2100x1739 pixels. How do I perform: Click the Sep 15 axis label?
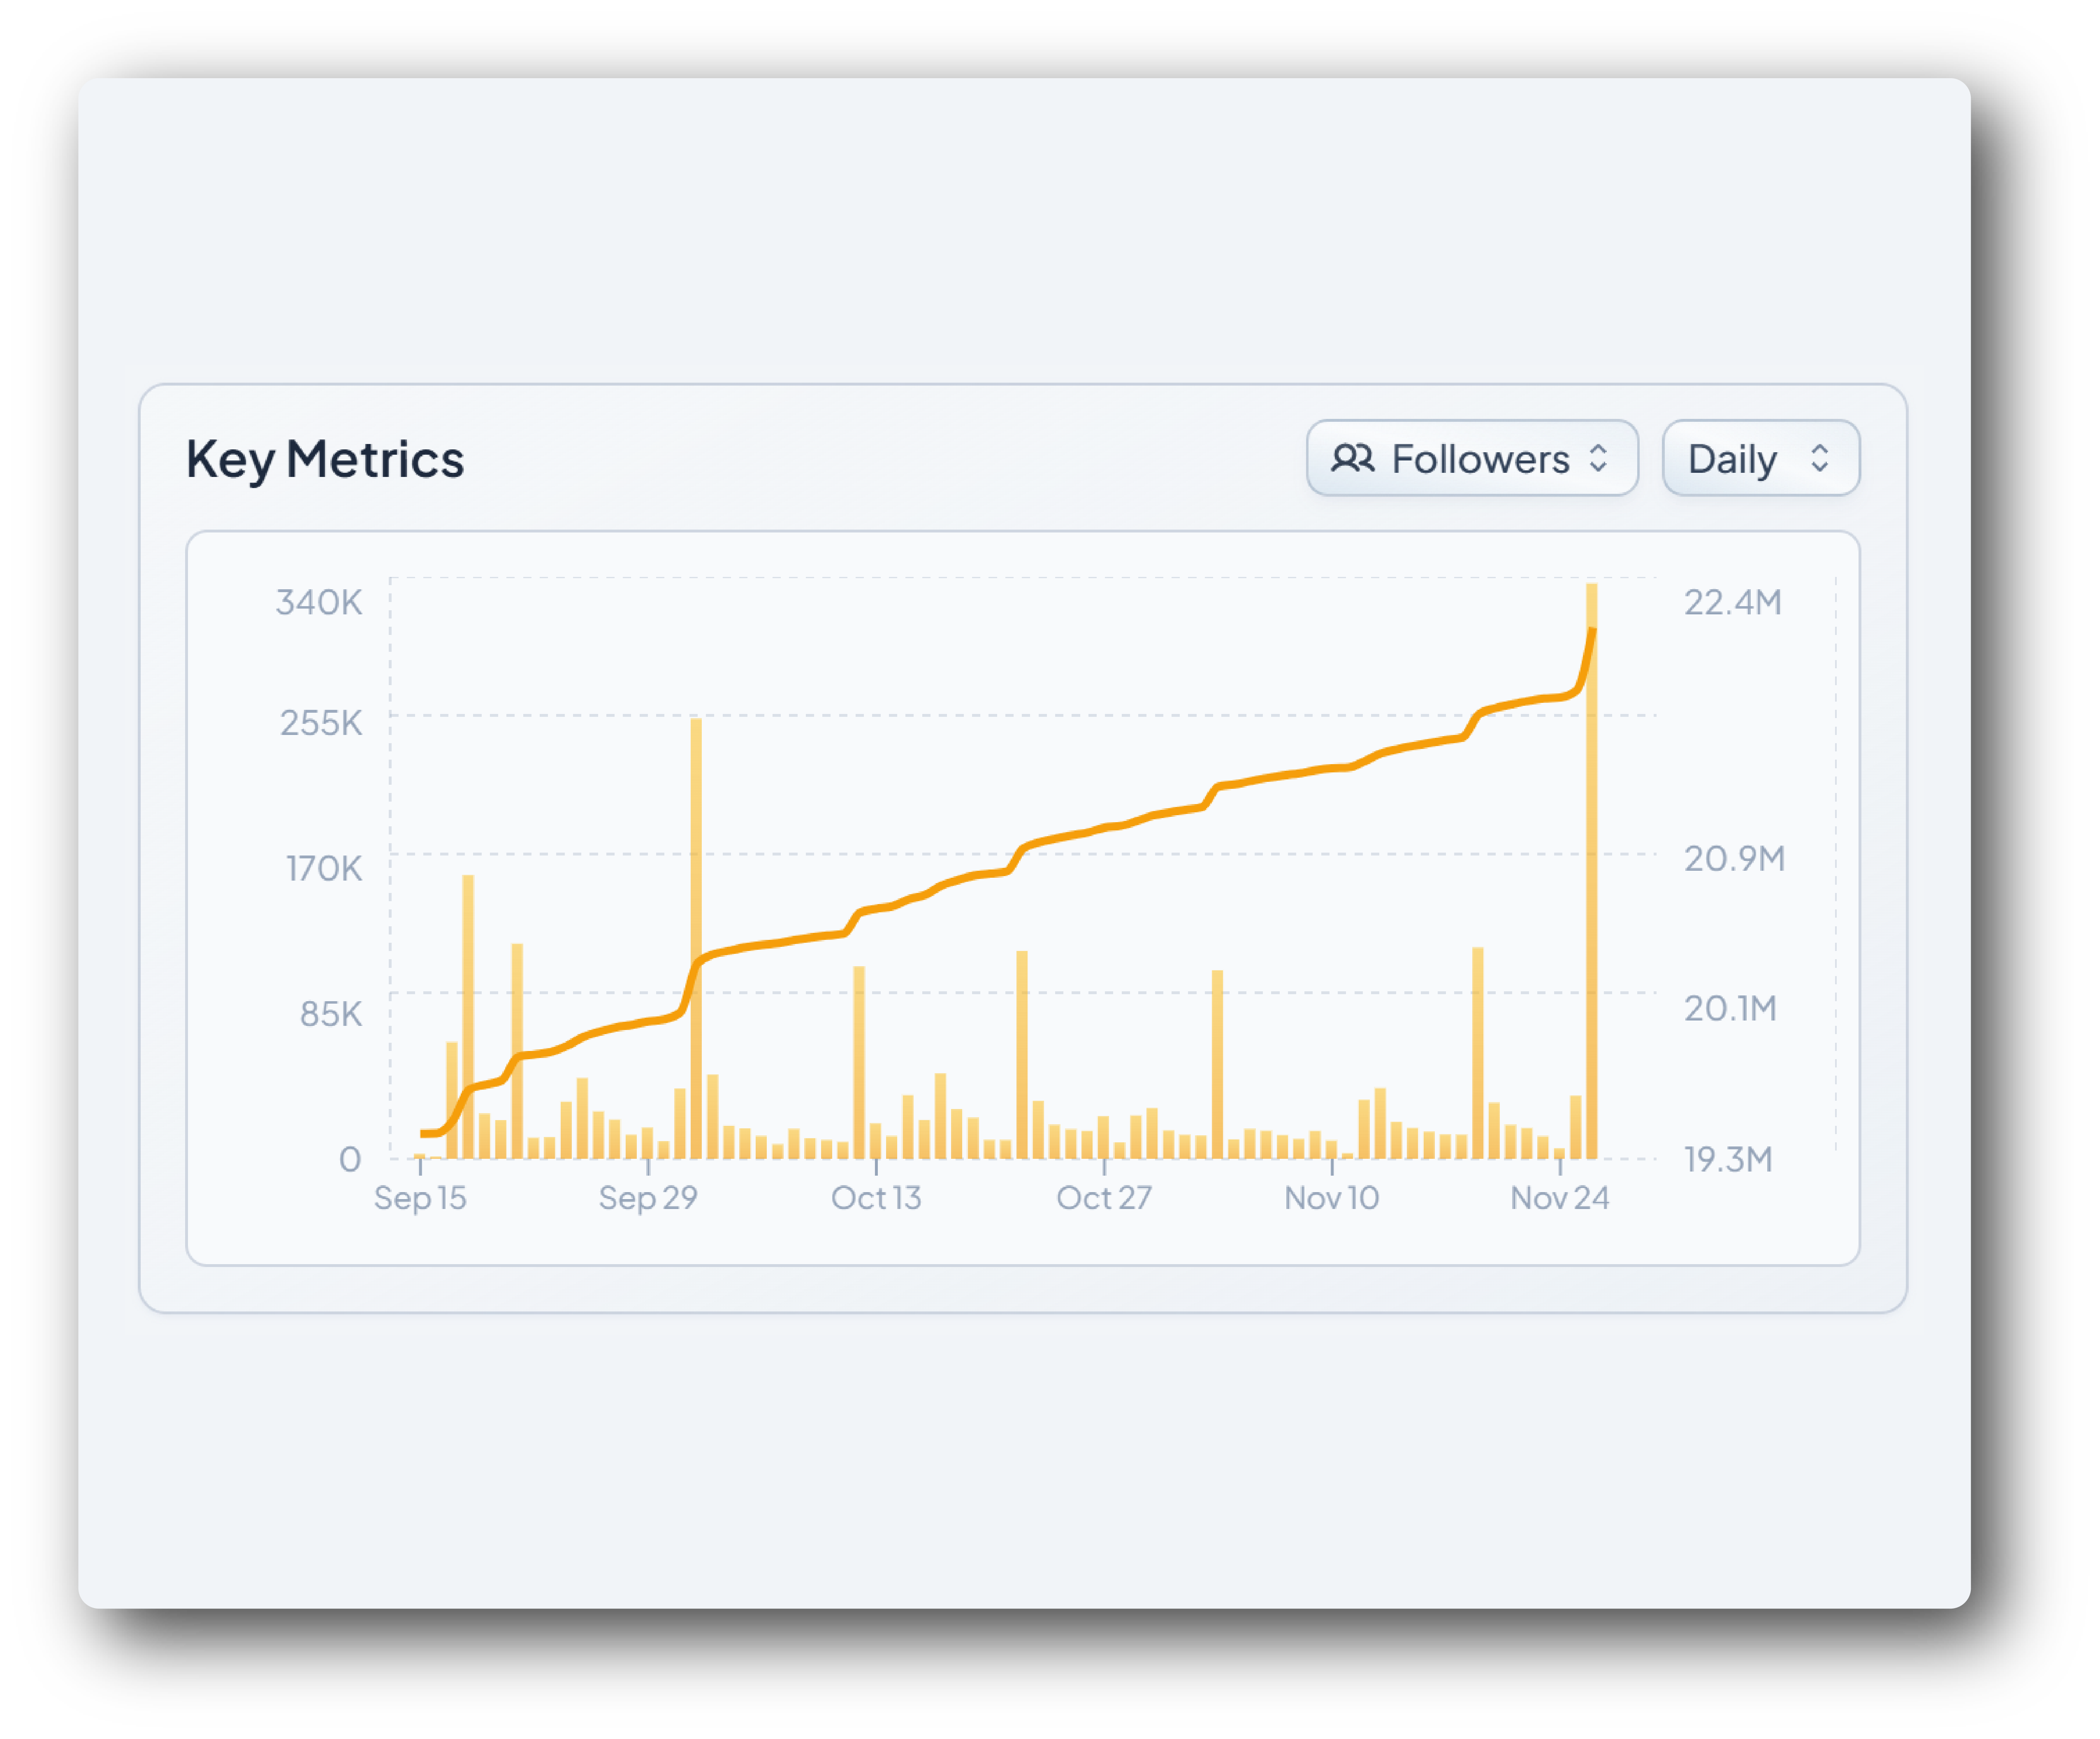point(420,1198)
